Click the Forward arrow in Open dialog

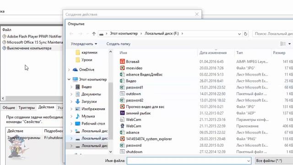coord(80,33)
